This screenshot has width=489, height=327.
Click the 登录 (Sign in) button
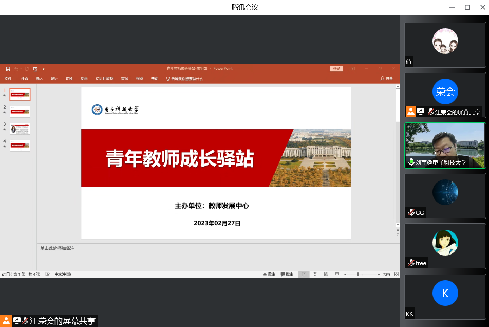(x=336, y=68)
